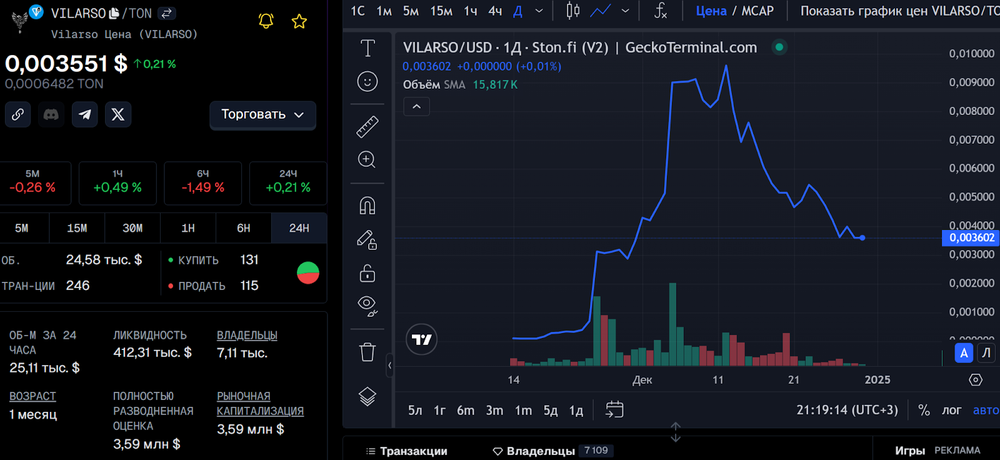The image size is (1000, 460).
Task: Collapse the drawing toolbar side arrow
Action: point(389,365)
